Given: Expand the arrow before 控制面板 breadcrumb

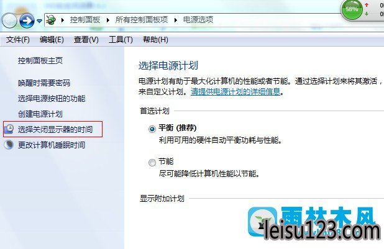Looking at the screenshot, I should (x=63, y=20).
